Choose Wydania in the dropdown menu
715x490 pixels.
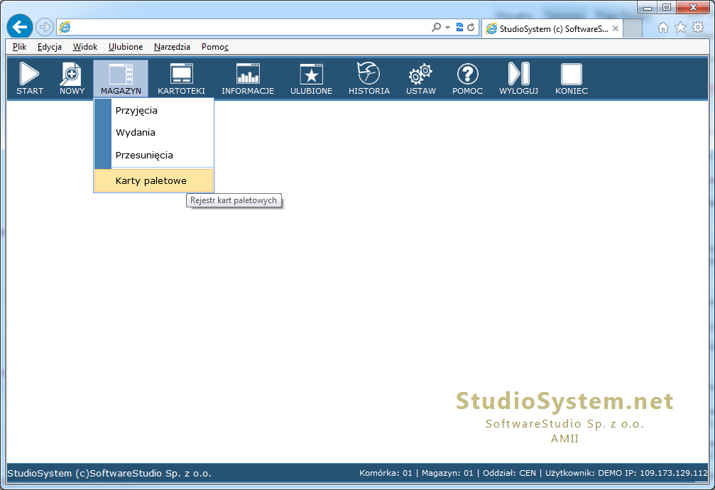coord(135,133)
